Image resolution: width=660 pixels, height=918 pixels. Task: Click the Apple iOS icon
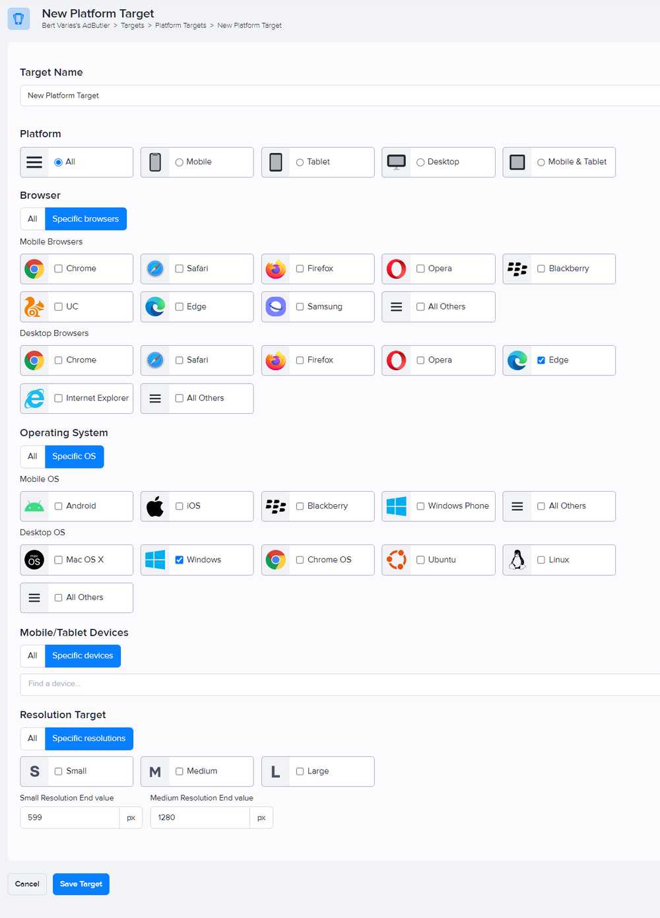(155, 506)
